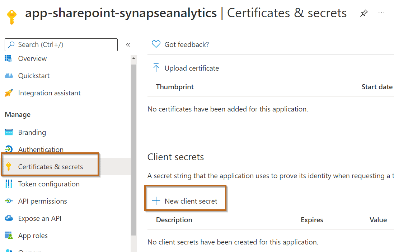Click the Integration assistant rocket icon
The image size is (394, 252).
pos(9,93)
